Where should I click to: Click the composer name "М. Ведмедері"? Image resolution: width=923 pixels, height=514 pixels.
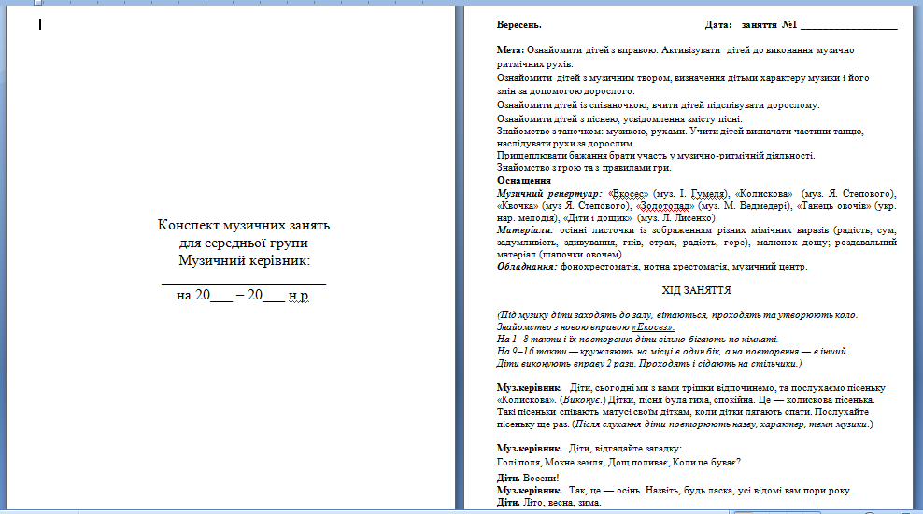pyautogui.click(x=757, y=206)
